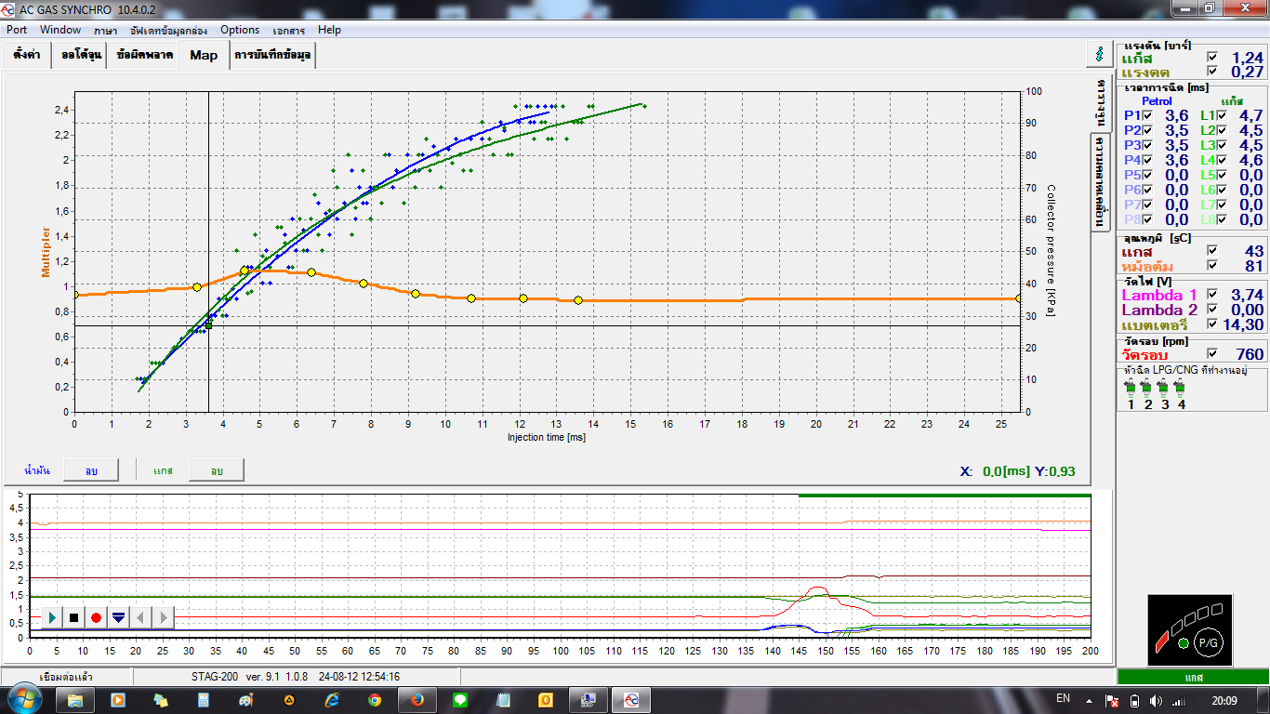Open the Options menu
This screenshot has height=714, width=1270.
point(240,30)
